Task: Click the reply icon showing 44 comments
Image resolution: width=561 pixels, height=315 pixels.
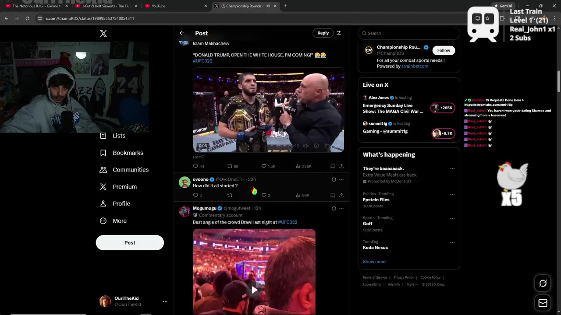Action: click(x=199, y=166)
